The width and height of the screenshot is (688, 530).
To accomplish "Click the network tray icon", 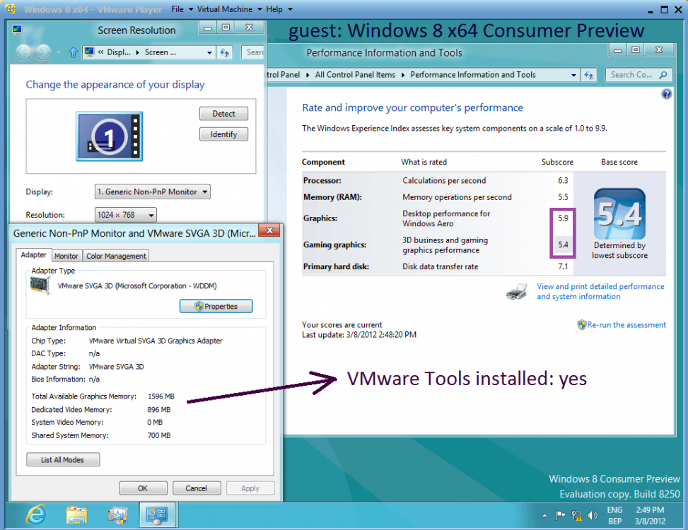I will (576, 516).
